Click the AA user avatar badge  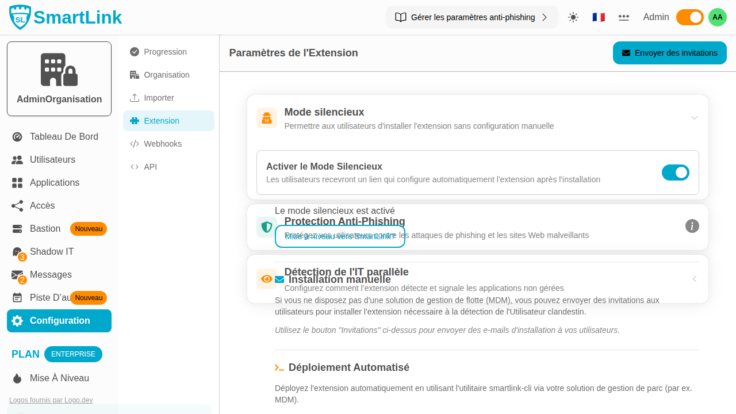[x=717, y=17]
